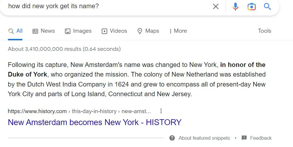The width and height of the screenshot is (293, 147).
Task: Click the feedback speech bubble icon
Action: [244, 138]
